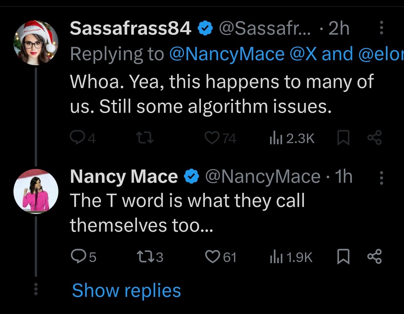Screen dimensions: 404x314
Task: Expand the Show replies link
Action: [126, 290]
